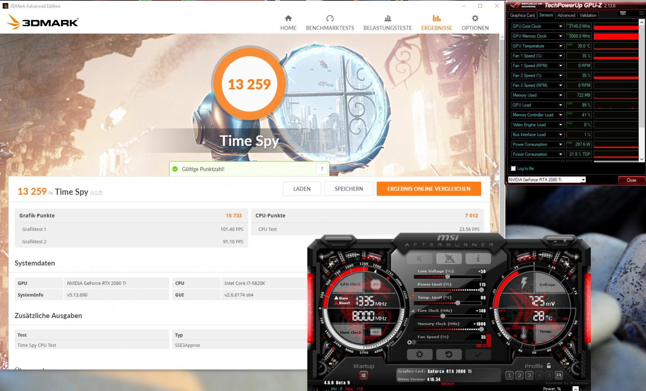Toggle the fan speed Auto button

(x=484, y=345)
